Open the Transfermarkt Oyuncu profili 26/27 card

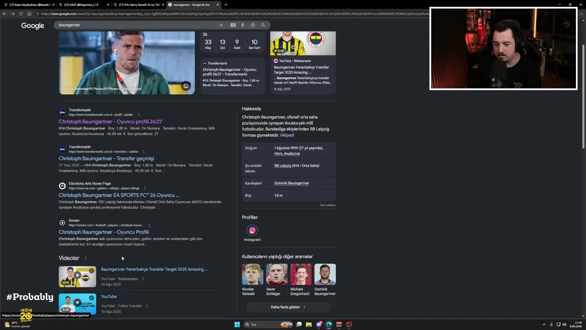(x=232, y=76)
